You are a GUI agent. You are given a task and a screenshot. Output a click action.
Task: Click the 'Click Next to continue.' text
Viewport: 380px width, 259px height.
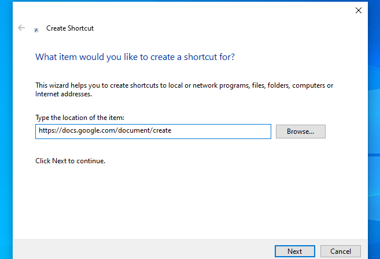coord(70,161)
